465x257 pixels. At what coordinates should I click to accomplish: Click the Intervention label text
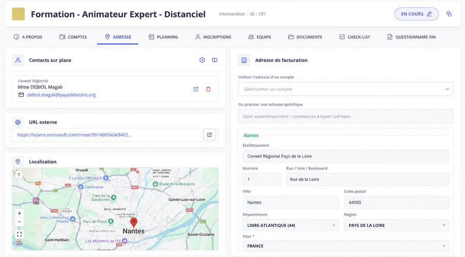pos(231,14)
